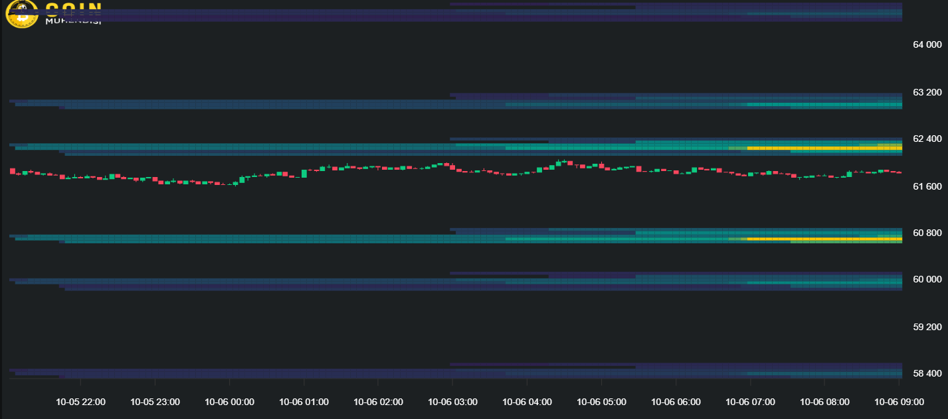
Task: Click the yellow COIN logo text
Action: click(73, 9)
